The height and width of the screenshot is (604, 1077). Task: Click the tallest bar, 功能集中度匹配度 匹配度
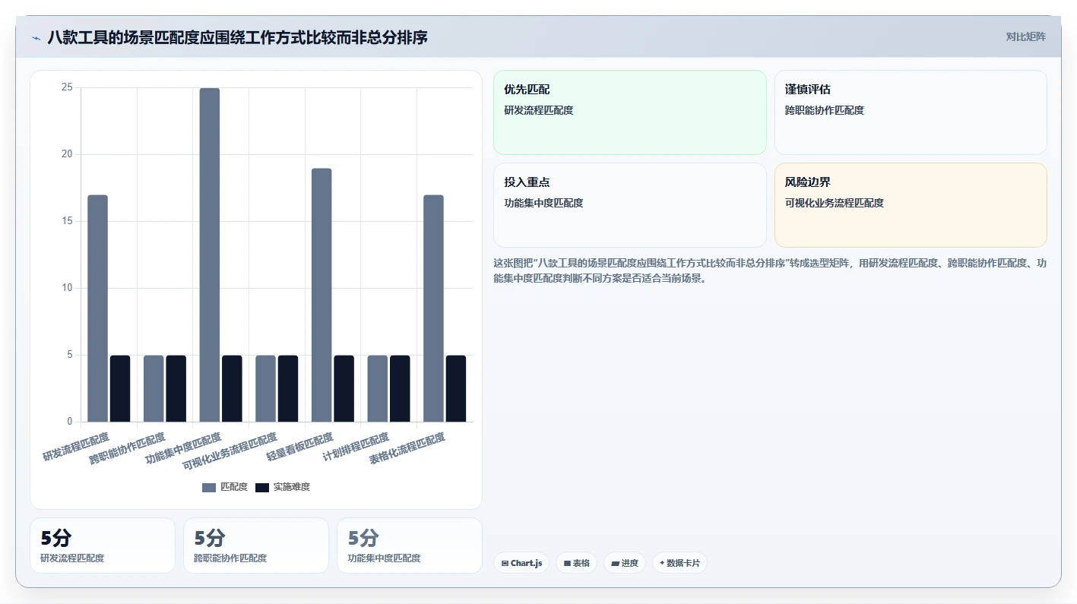tap(210, 255)
